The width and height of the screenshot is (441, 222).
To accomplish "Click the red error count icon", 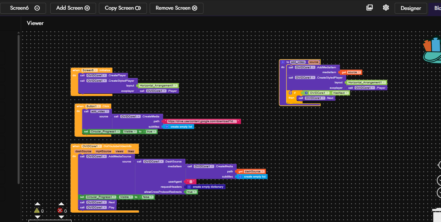I will (60, 210).
